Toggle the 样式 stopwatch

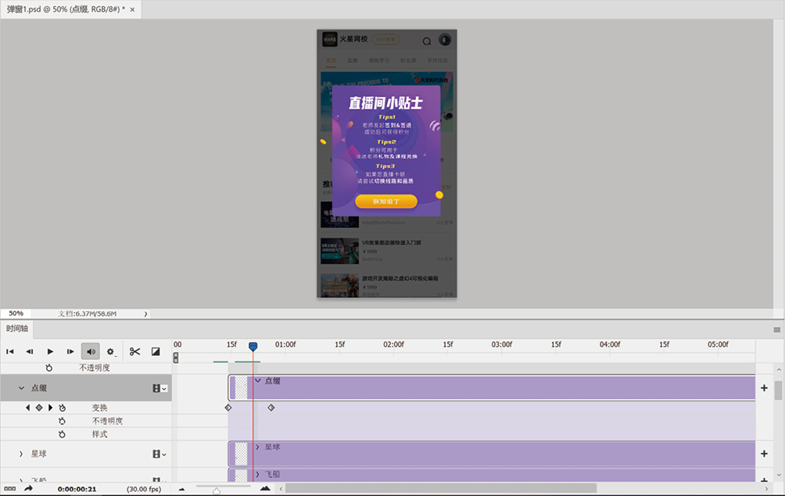(x=62, y=434)
